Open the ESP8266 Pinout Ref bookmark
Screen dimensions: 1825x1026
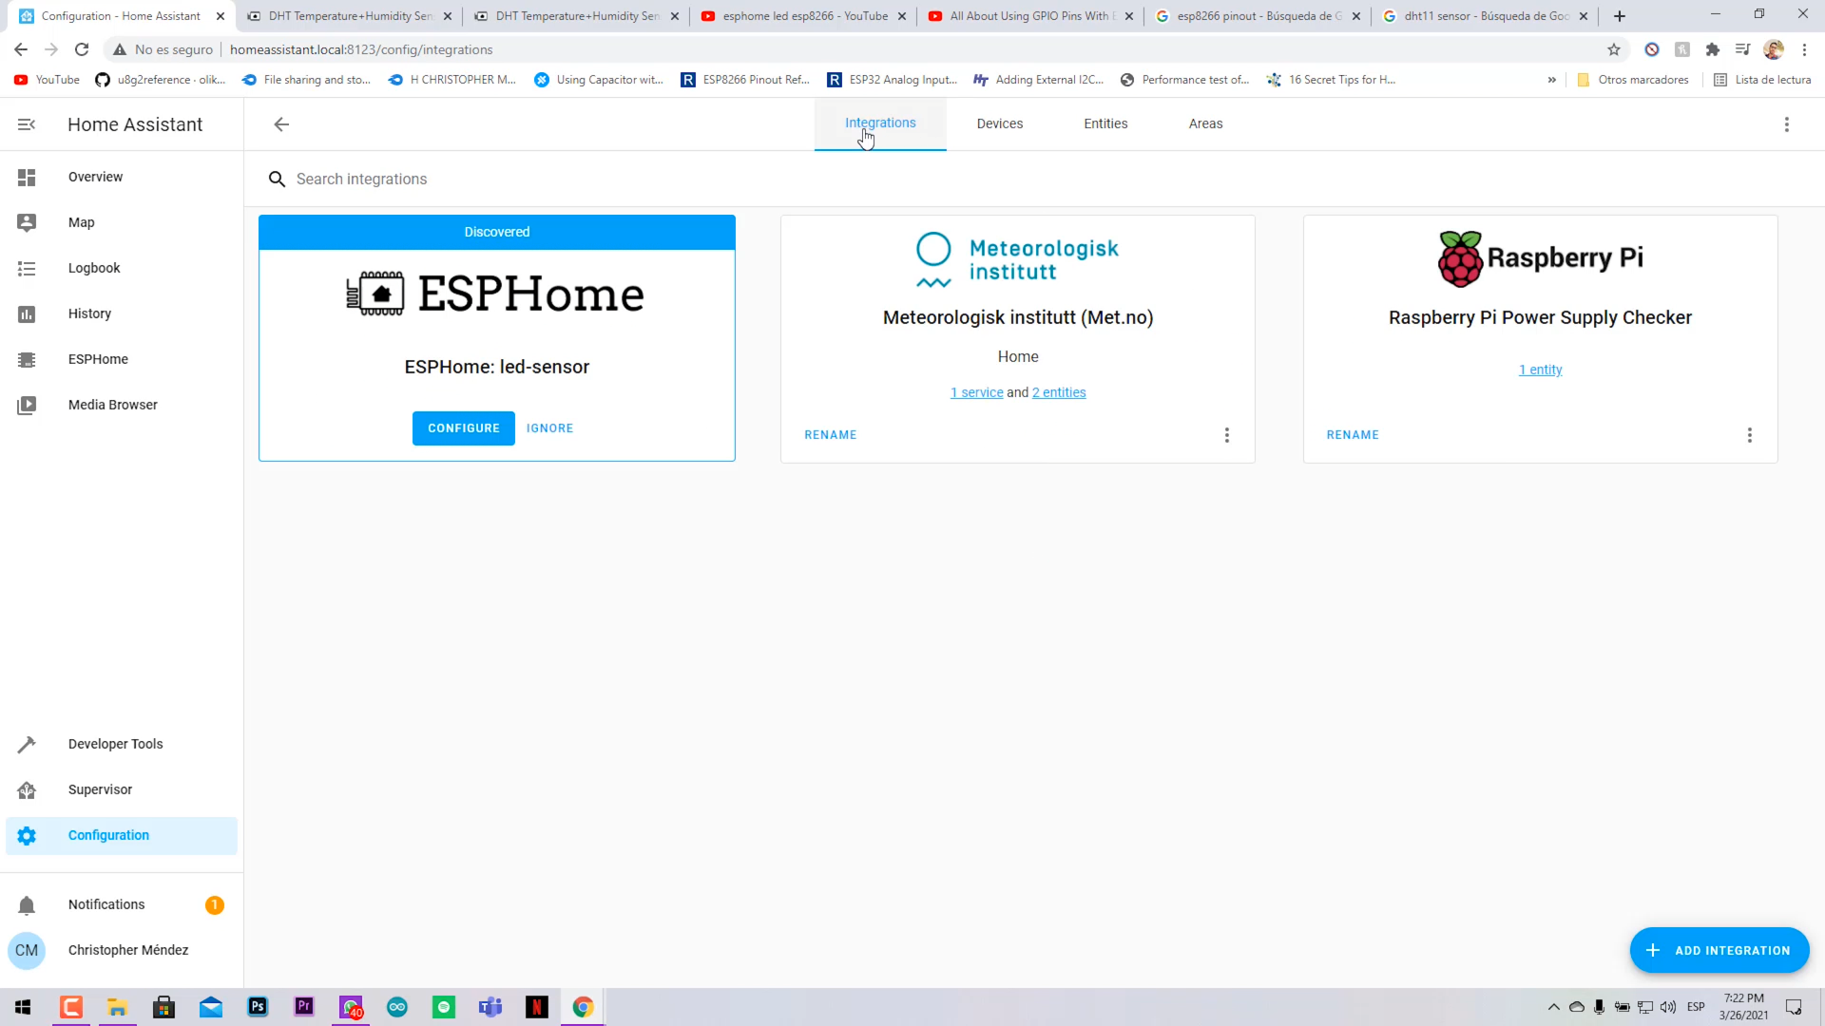[746, 80]
